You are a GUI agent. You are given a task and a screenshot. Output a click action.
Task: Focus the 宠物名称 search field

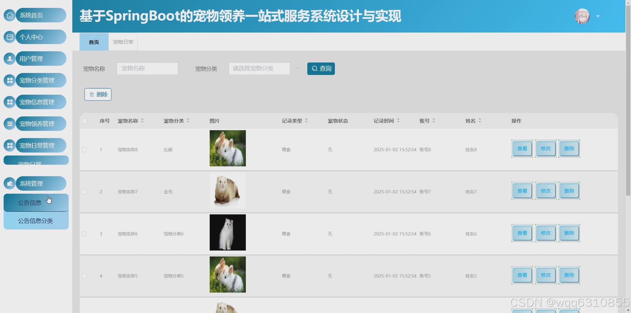(147, 68)
